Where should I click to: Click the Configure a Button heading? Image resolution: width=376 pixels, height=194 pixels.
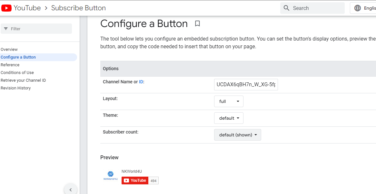pos(144,24)
